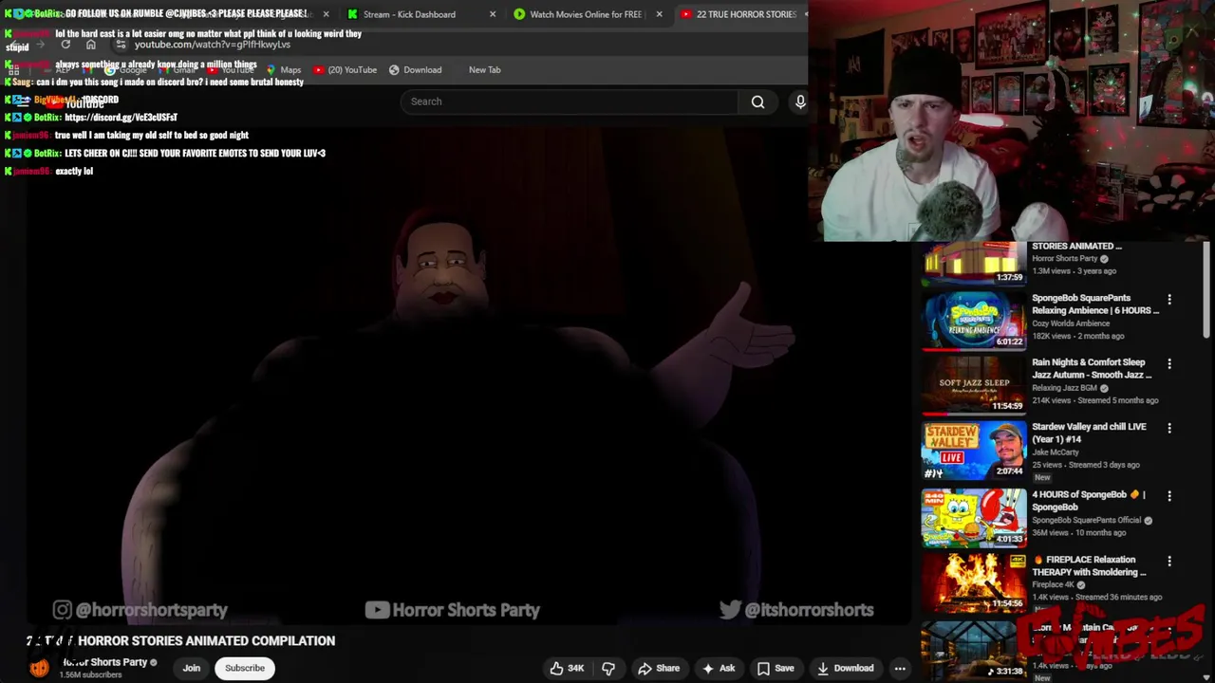
Task: Open menu for SpongeBob Relaxing Ambience video
Action: (x=1169, y=299)
